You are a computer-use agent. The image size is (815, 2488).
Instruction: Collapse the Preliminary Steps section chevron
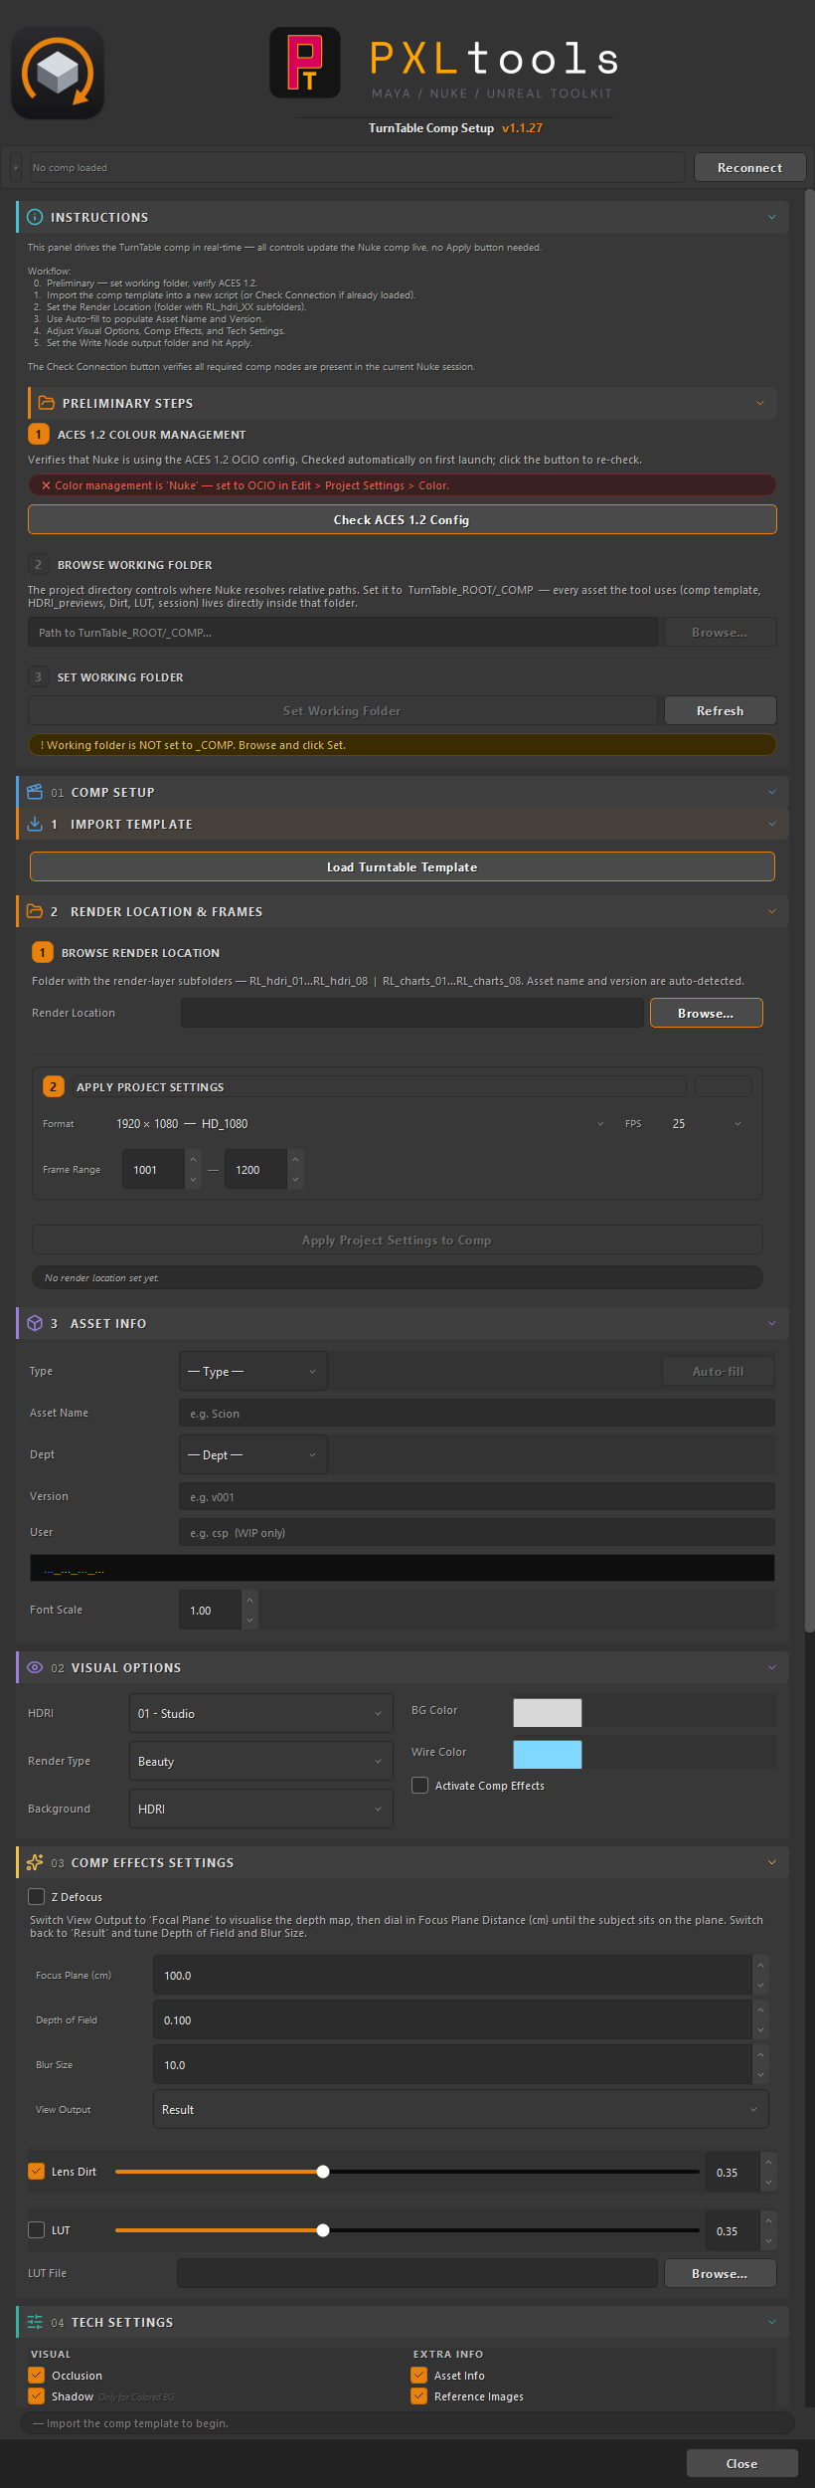760,403
